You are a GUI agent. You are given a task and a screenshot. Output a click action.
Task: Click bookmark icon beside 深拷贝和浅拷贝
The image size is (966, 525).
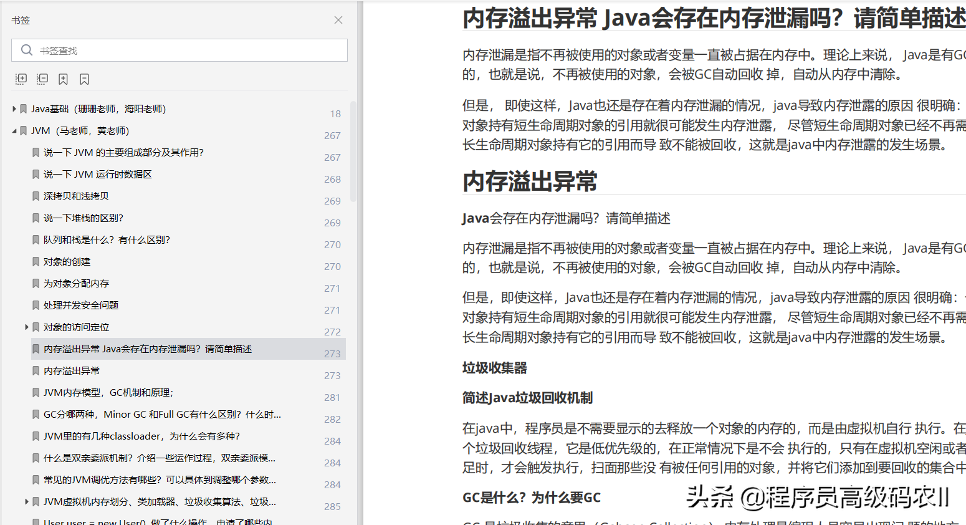coord(36,196)
